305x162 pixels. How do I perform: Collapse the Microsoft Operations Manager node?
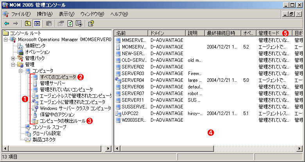[5, 40]
